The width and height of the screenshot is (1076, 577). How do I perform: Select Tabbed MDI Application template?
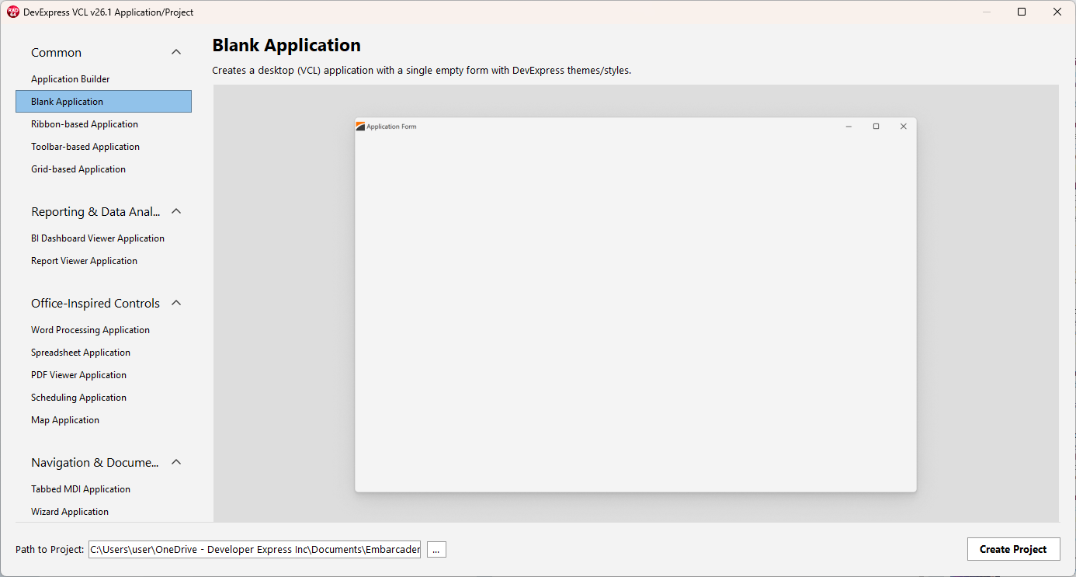(x=103, y=489)
